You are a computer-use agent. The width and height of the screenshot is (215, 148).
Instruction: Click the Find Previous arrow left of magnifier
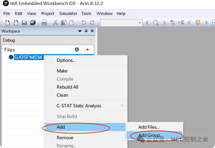click(147, 22)
